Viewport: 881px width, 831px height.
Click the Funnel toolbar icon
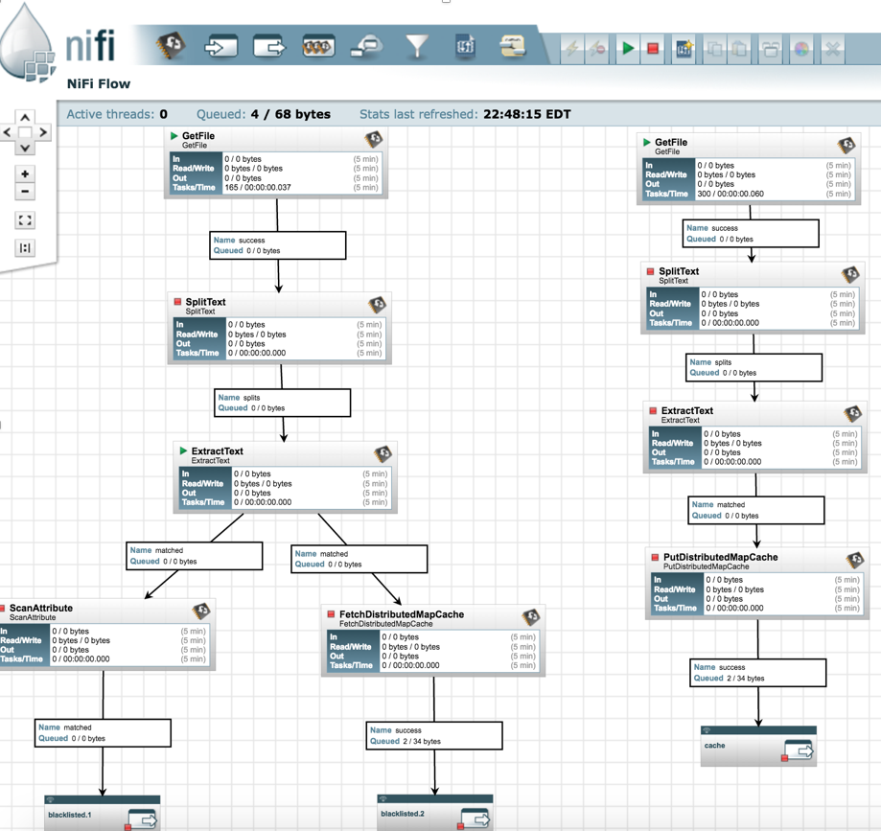[x=417, y=44]
